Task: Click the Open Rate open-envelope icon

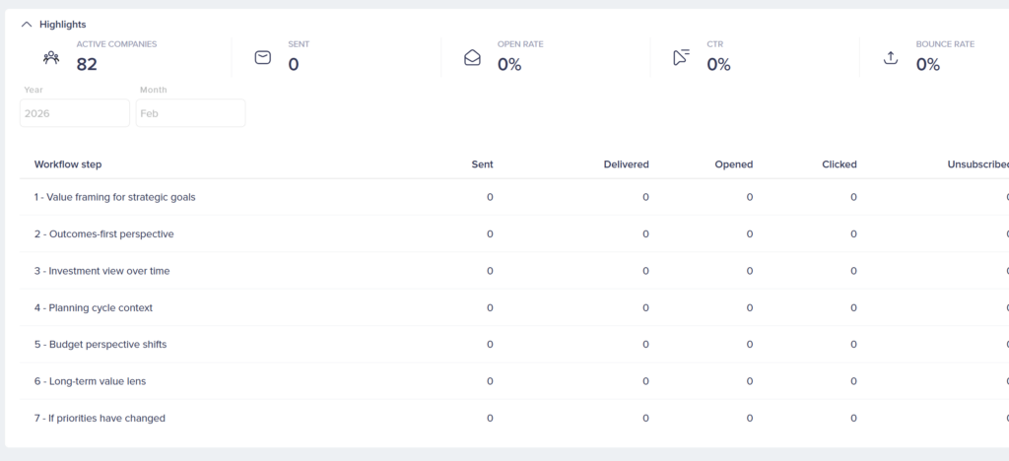Action: pyautogui.click(x=472, y=57)
